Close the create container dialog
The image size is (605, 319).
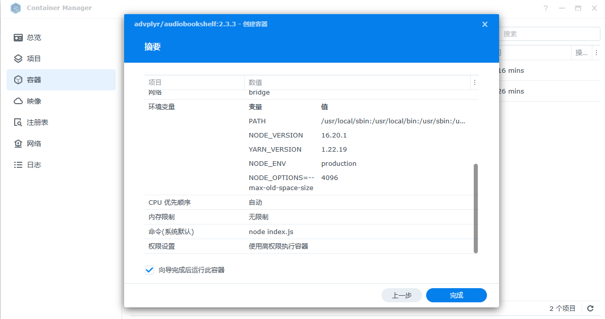pyautogui.click(x=484, y=24)
